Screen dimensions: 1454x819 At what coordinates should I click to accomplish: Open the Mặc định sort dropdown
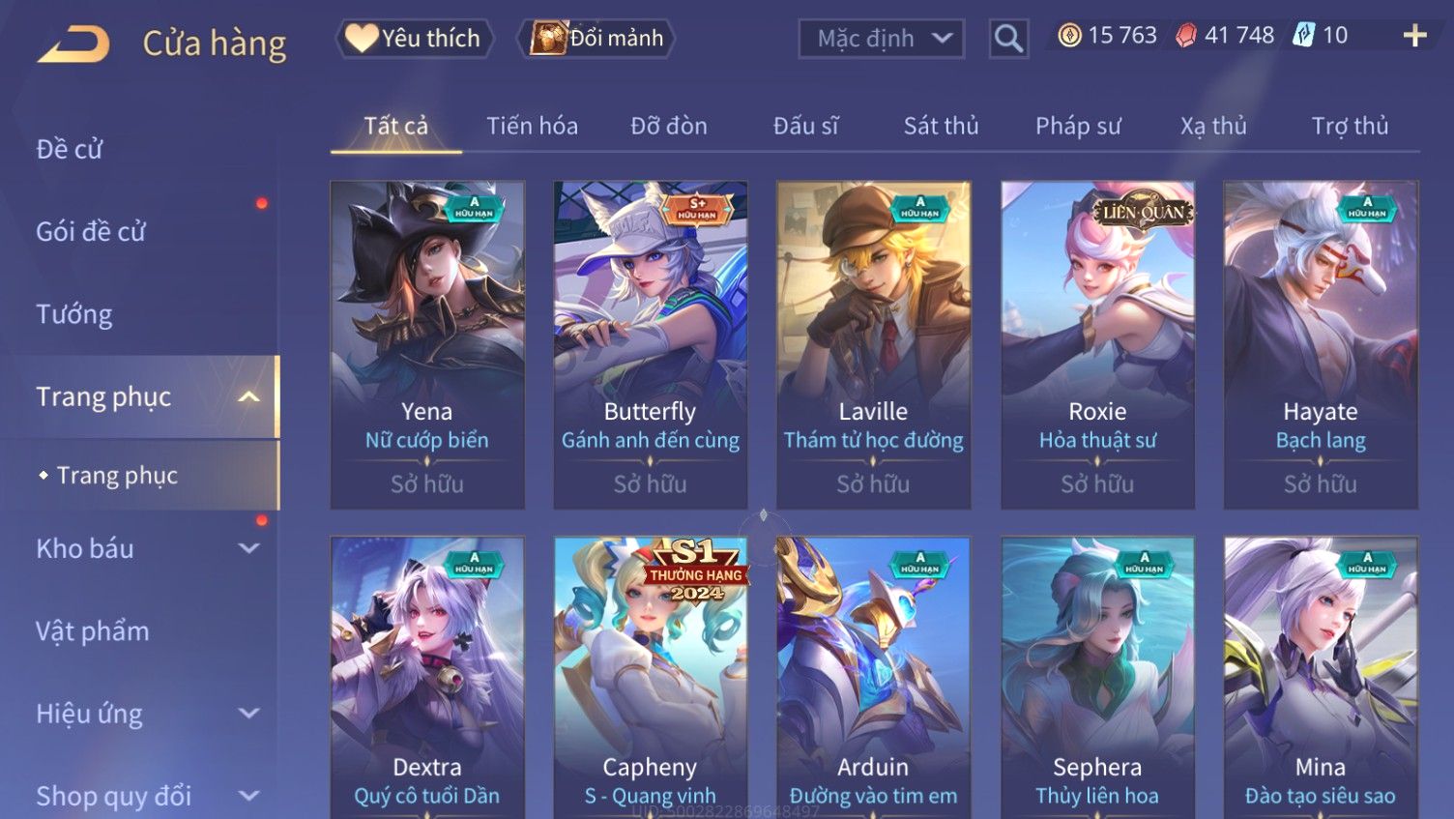coord(882,39)
